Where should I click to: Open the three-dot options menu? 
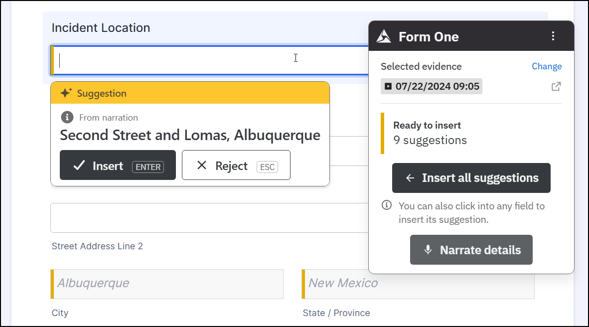553,36
